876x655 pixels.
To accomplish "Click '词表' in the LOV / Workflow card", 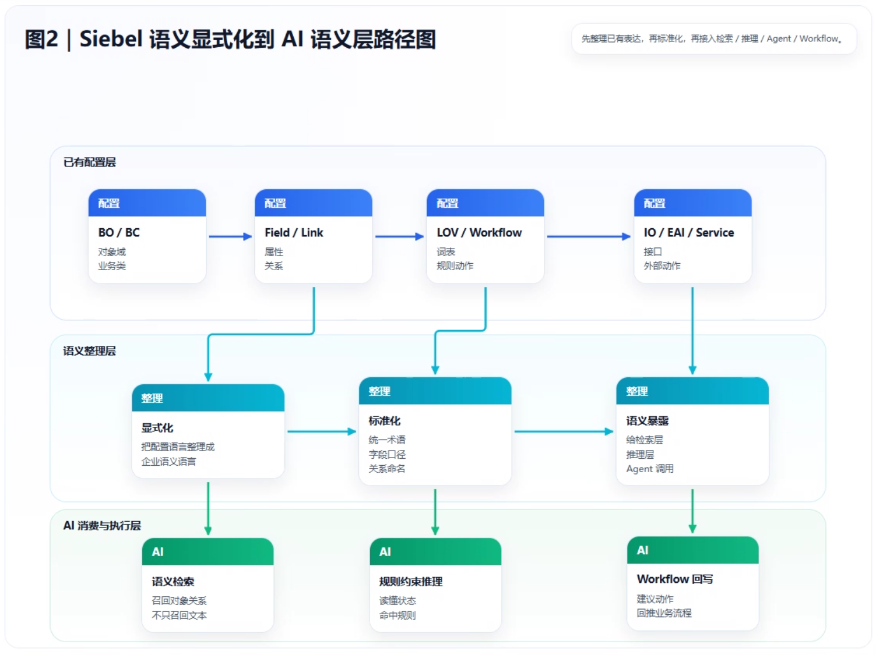I will [446, 252].
